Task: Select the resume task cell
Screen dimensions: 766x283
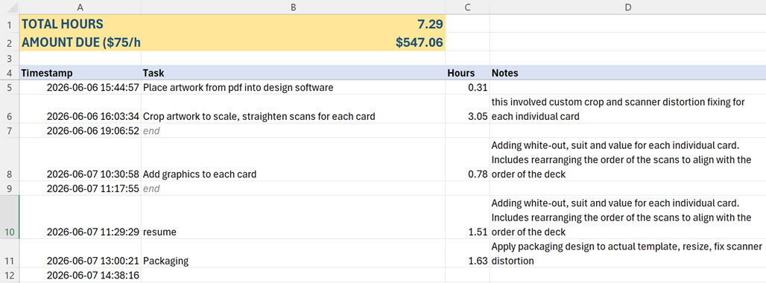Action: point(293,217)
